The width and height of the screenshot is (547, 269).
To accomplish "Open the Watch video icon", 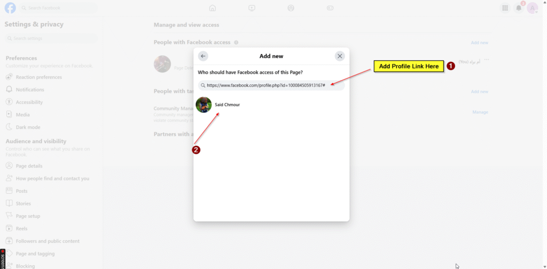I will [x=252, y=8].
